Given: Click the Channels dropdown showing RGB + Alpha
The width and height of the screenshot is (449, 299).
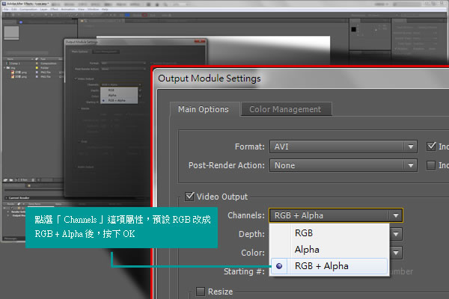Looking at the screenshot, I should coord(335,215).
